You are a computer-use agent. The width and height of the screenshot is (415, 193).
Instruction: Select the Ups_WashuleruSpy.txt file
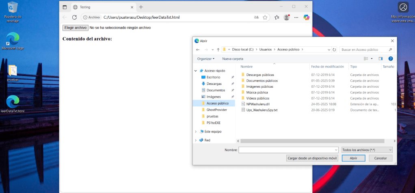(262, 110)
